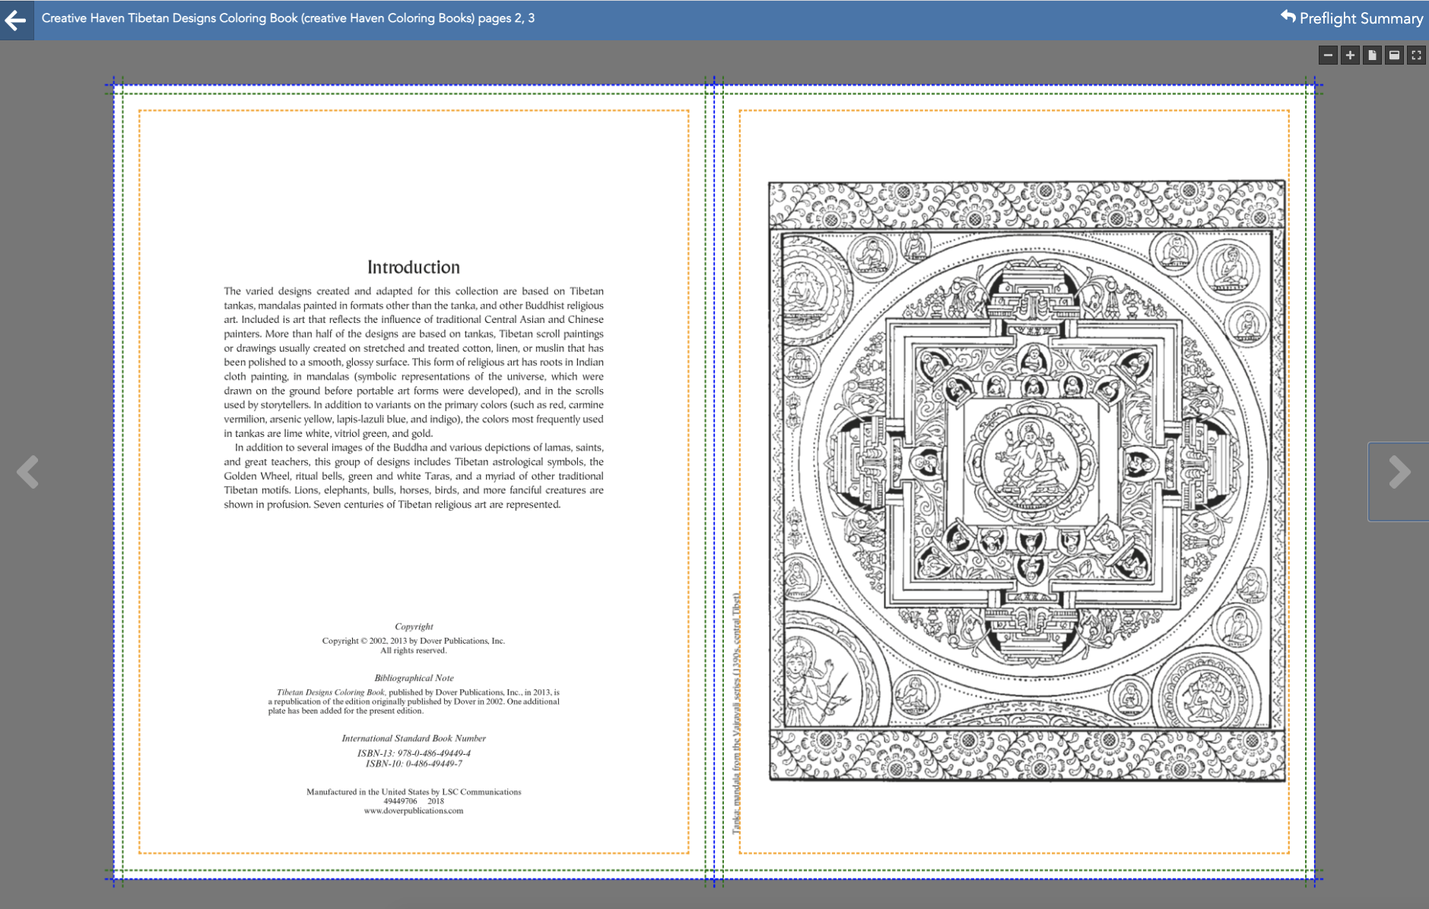Viewport: 1429px width, 909px height.
Task: Click the mandala illustration on page 3
Action: pyautogui.click(x=1027, y=481)
